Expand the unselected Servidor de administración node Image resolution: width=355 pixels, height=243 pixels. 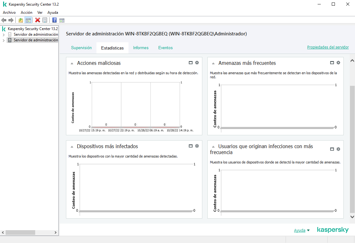(x=4, y=35)
